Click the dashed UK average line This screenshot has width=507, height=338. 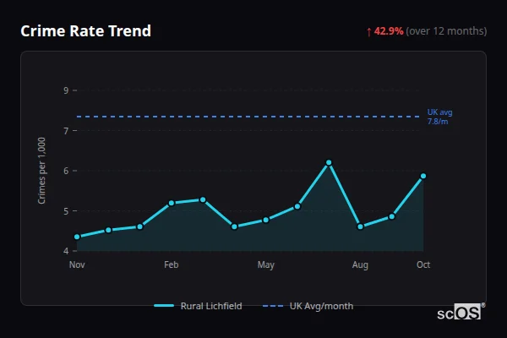pos(248,117)
